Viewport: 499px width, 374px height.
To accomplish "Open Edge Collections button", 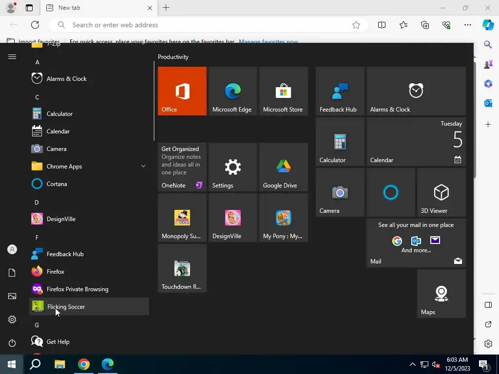I will click(425, 25).
